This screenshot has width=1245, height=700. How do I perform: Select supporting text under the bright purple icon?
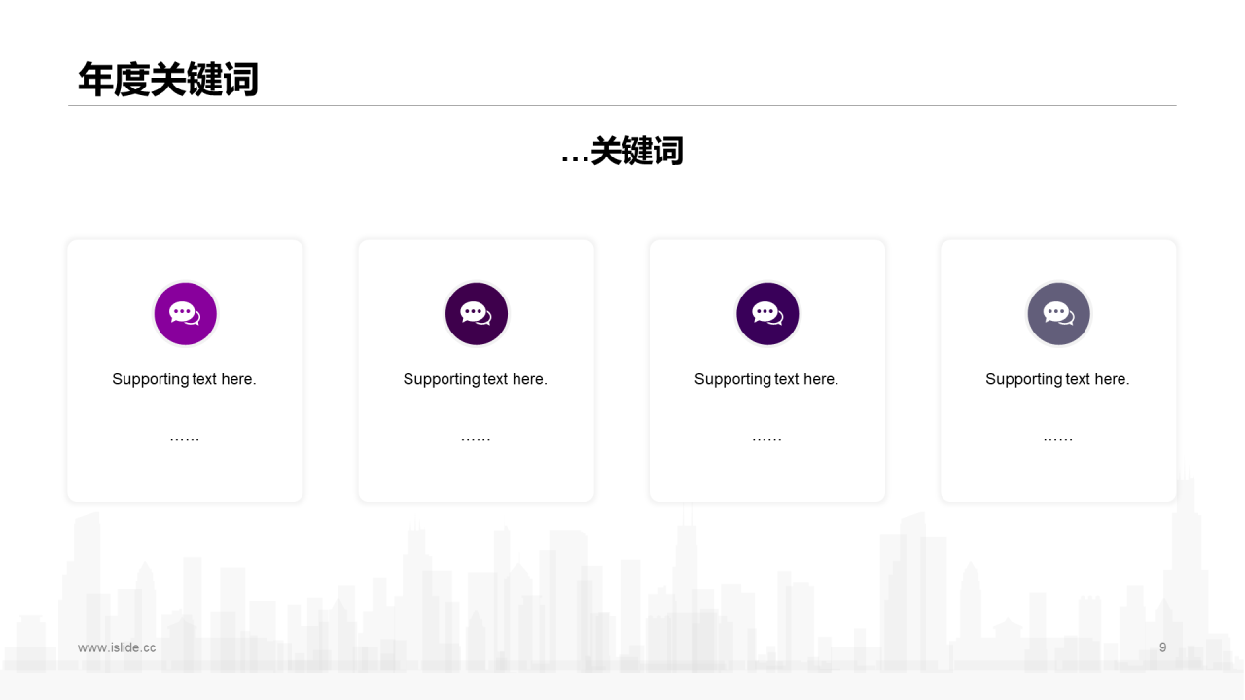(x=184, y=379)
